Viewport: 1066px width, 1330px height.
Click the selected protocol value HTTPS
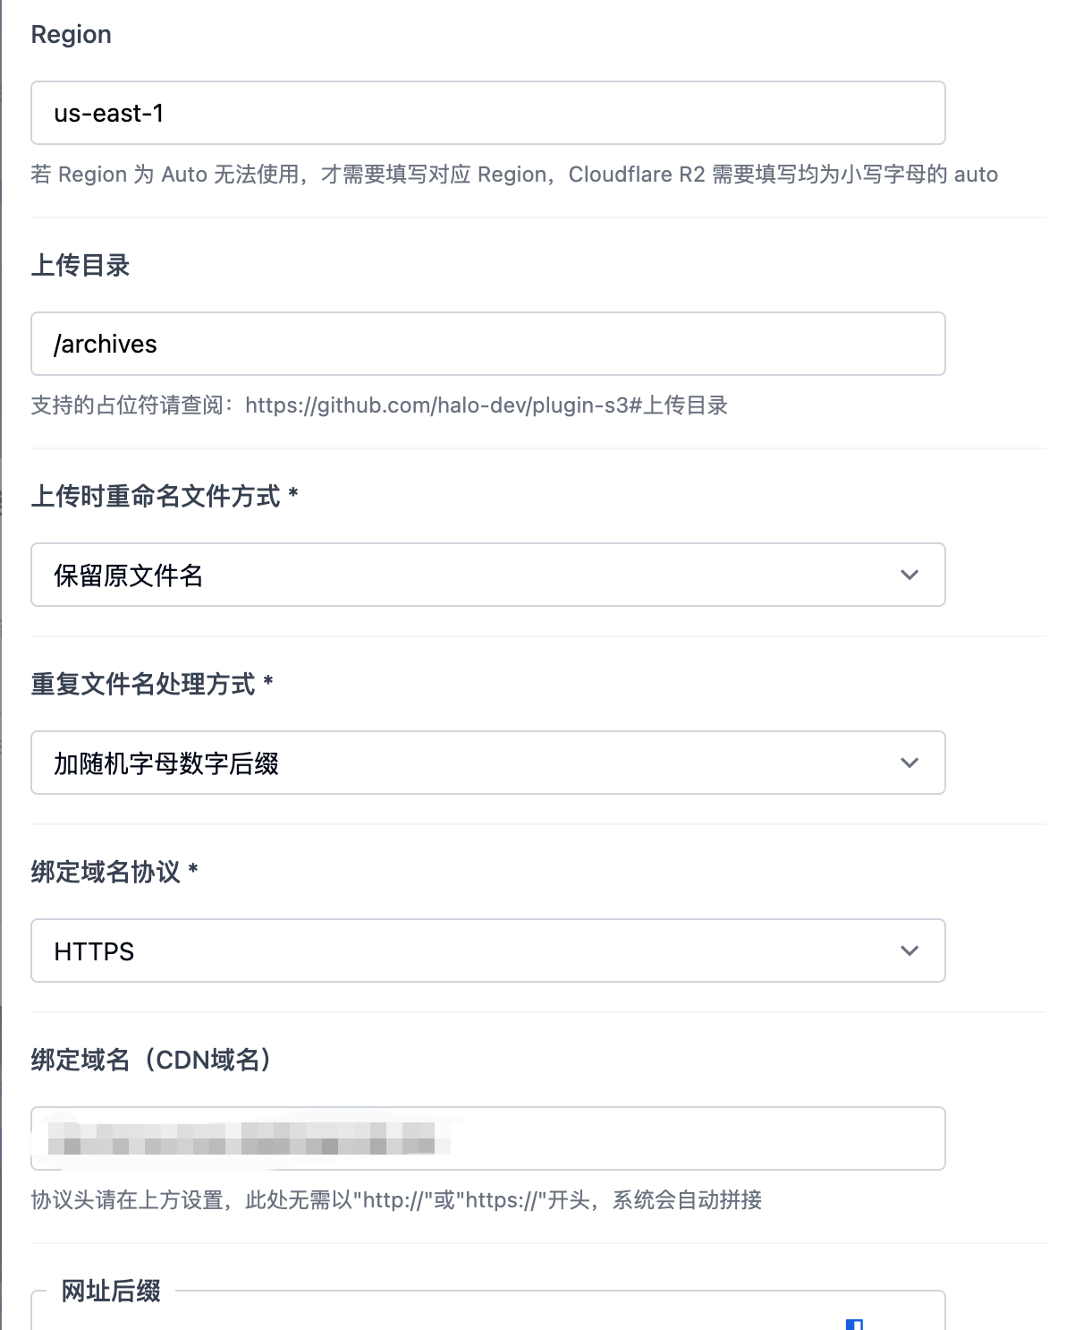tap(94, 951)
